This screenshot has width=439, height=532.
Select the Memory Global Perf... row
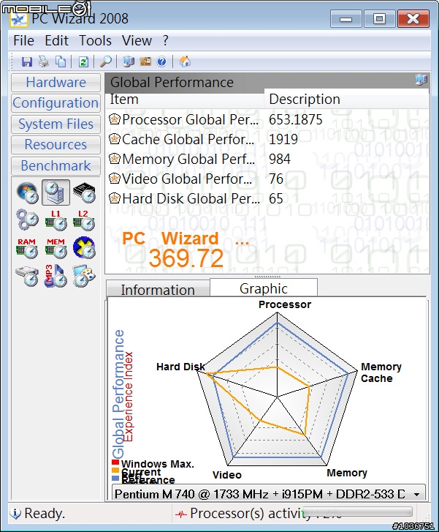coord(267,159)
